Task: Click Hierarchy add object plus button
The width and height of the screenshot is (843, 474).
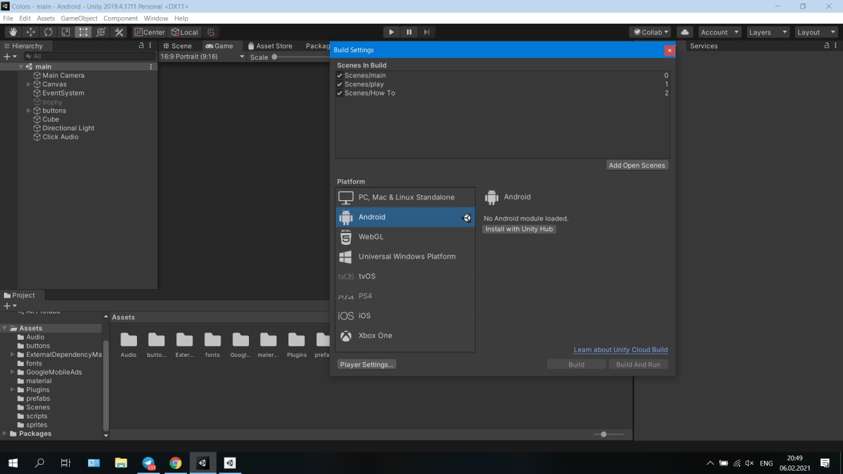Action: pyautogui.click(x=10, y=57)
